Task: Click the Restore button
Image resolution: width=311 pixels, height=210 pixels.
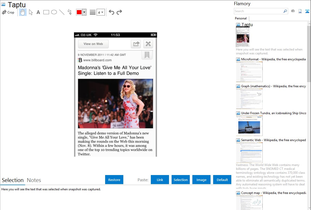Action: 114,180
